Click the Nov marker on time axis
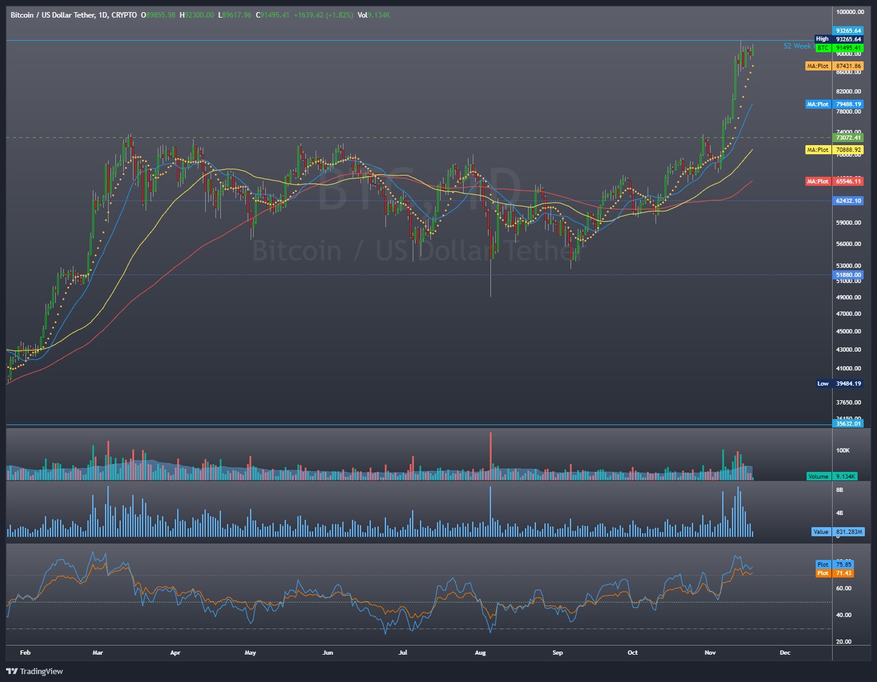 click(710, 653)
